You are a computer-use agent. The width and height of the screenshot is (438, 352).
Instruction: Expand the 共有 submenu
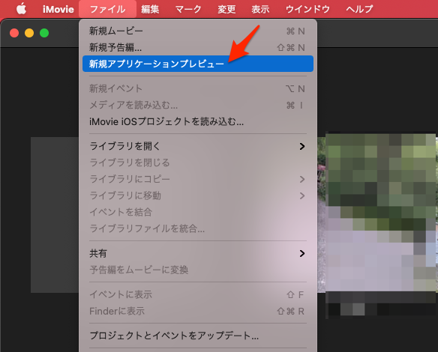pos(198,253)
